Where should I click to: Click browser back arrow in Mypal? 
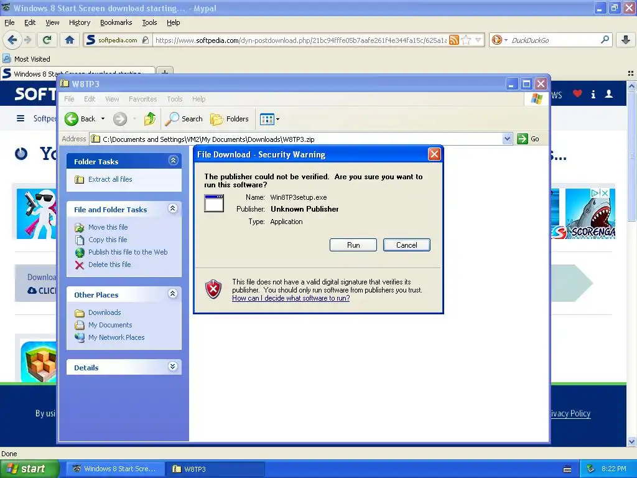12,40
